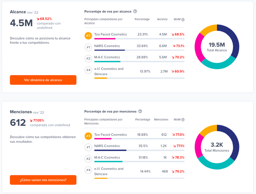
Task: Click #3 badge for Too Faced in Menciones
Action: (88, 136)
